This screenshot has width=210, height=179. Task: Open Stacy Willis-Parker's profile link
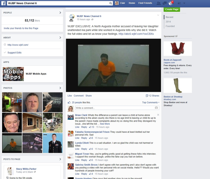(26, 169)
